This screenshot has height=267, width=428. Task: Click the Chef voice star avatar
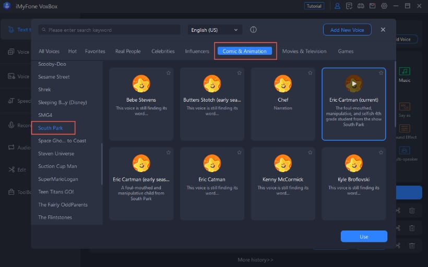point(283,84)
